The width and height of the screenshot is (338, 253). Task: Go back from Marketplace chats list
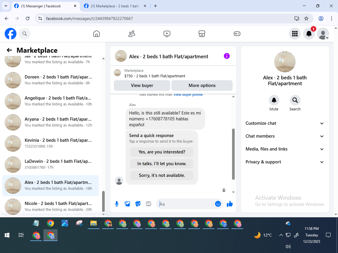[x=9, y=50]
